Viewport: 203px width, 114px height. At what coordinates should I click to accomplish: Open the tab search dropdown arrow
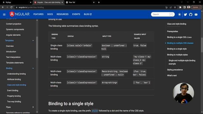(x=182, y=2)
